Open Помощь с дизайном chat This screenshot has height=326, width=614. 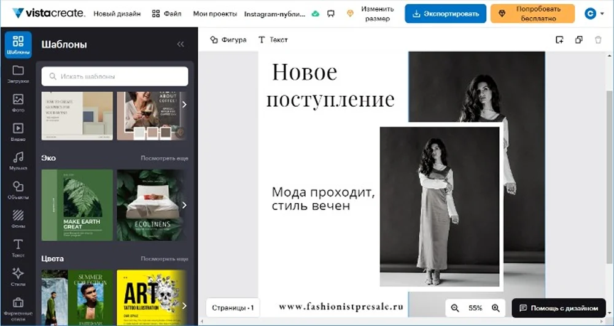click(x=559, y=308)
